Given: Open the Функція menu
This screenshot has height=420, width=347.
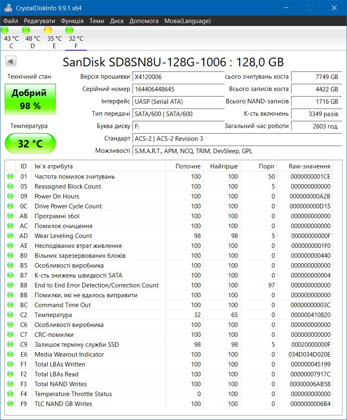Looking at the screenshot, I should [x=72, y=21].
